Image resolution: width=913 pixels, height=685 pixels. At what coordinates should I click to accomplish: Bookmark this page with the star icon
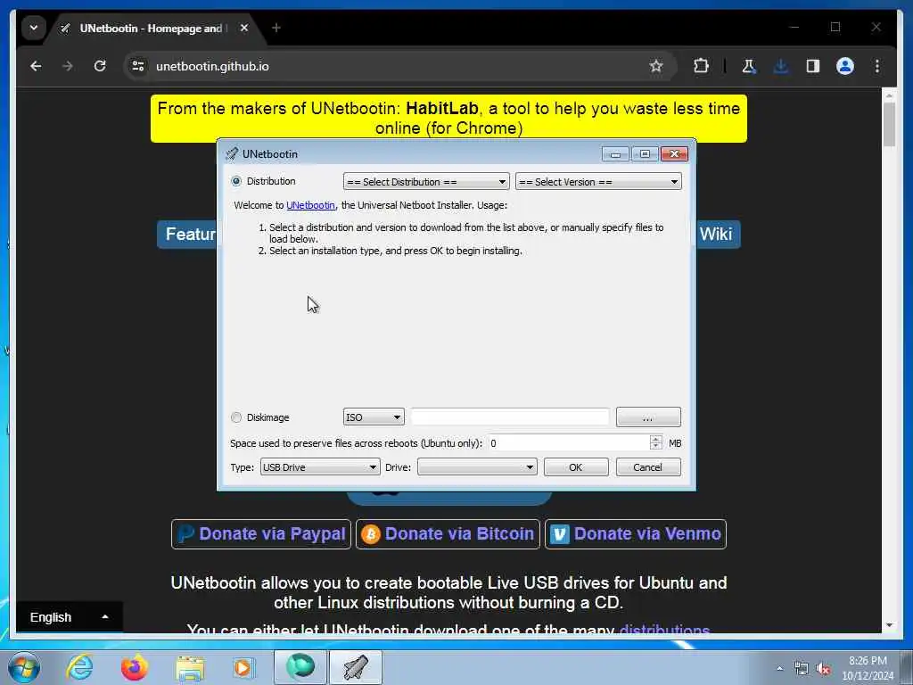tap(656, 66)
